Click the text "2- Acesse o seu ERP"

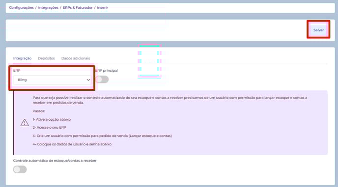(x=50, y=128)
